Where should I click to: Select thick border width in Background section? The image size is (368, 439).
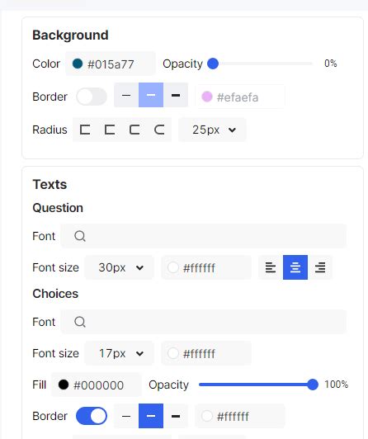176,95
